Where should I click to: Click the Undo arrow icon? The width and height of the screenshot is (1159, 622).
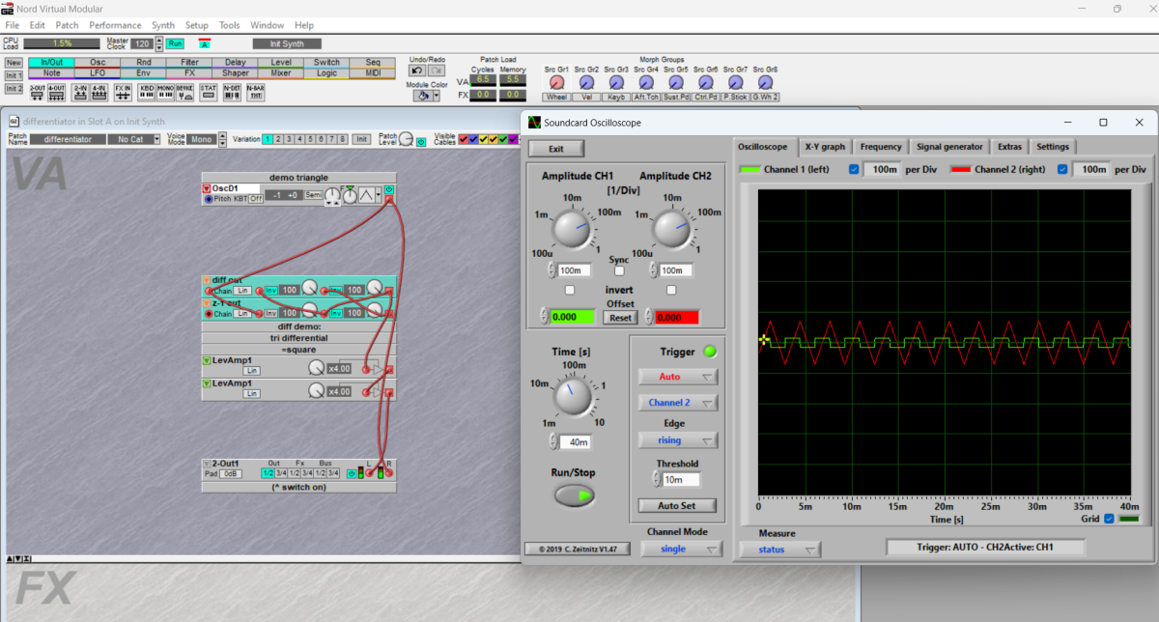pyautogui.click(x=417, y=71)
